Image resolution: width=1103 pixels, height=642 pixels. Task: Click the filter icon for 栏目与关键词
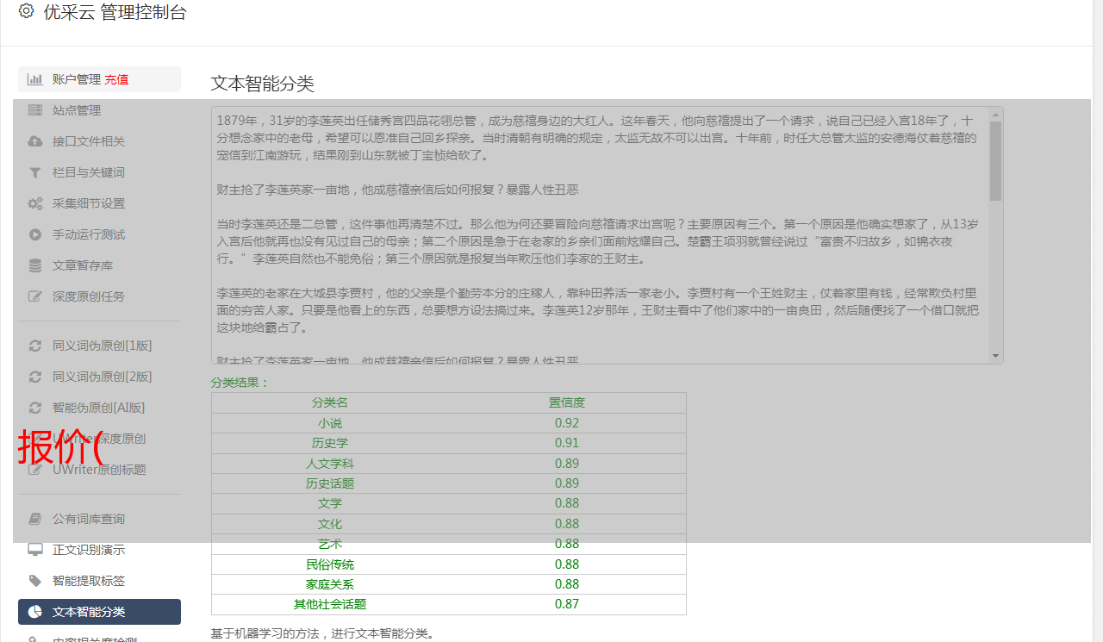[34, 172]
